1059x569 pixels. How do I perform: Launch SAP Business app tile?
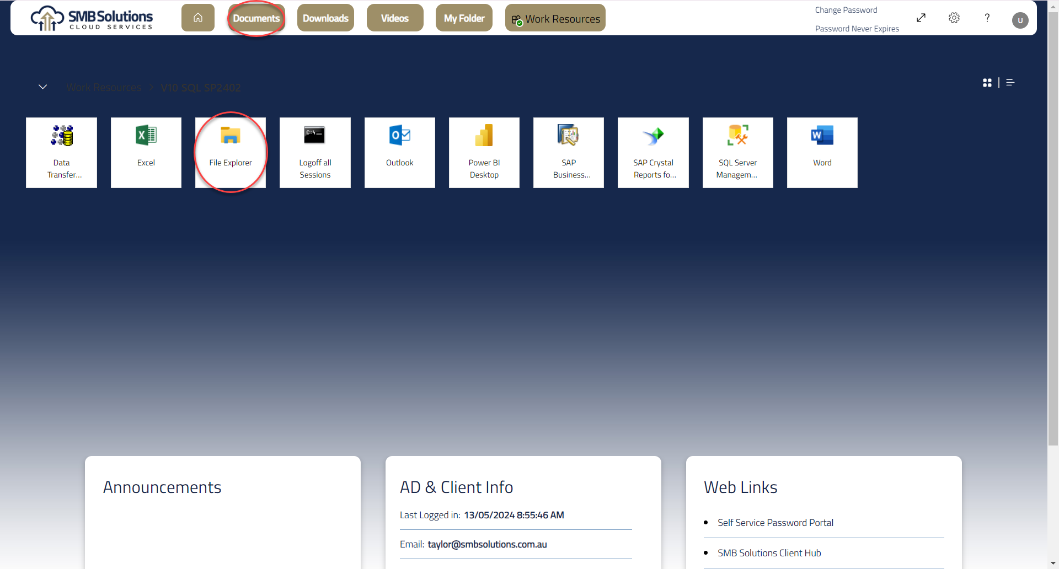569,153
